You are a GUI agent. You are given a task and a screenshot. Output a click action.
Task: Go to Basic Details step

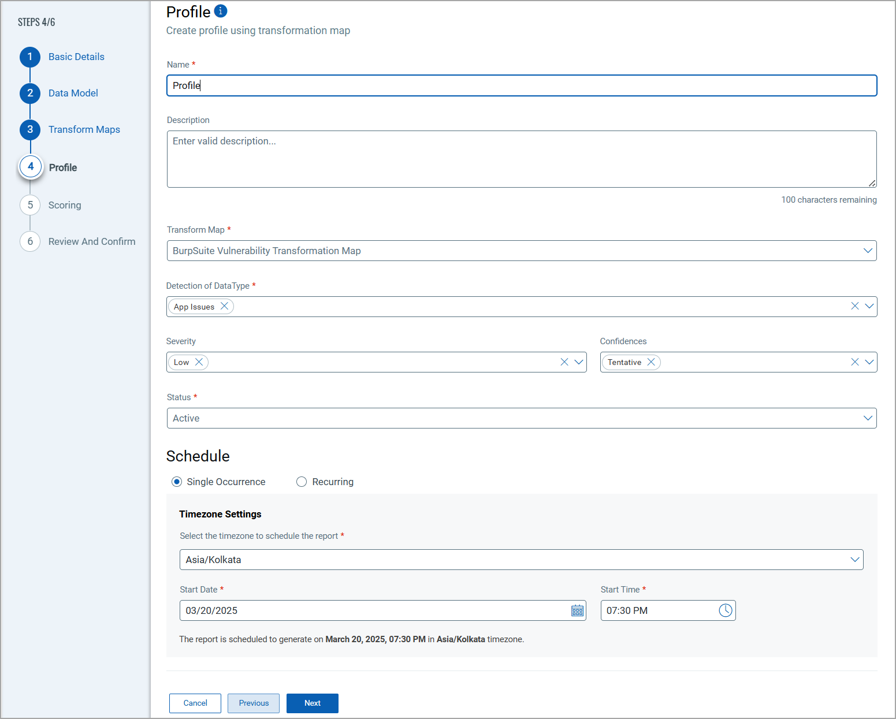(76, 57)
